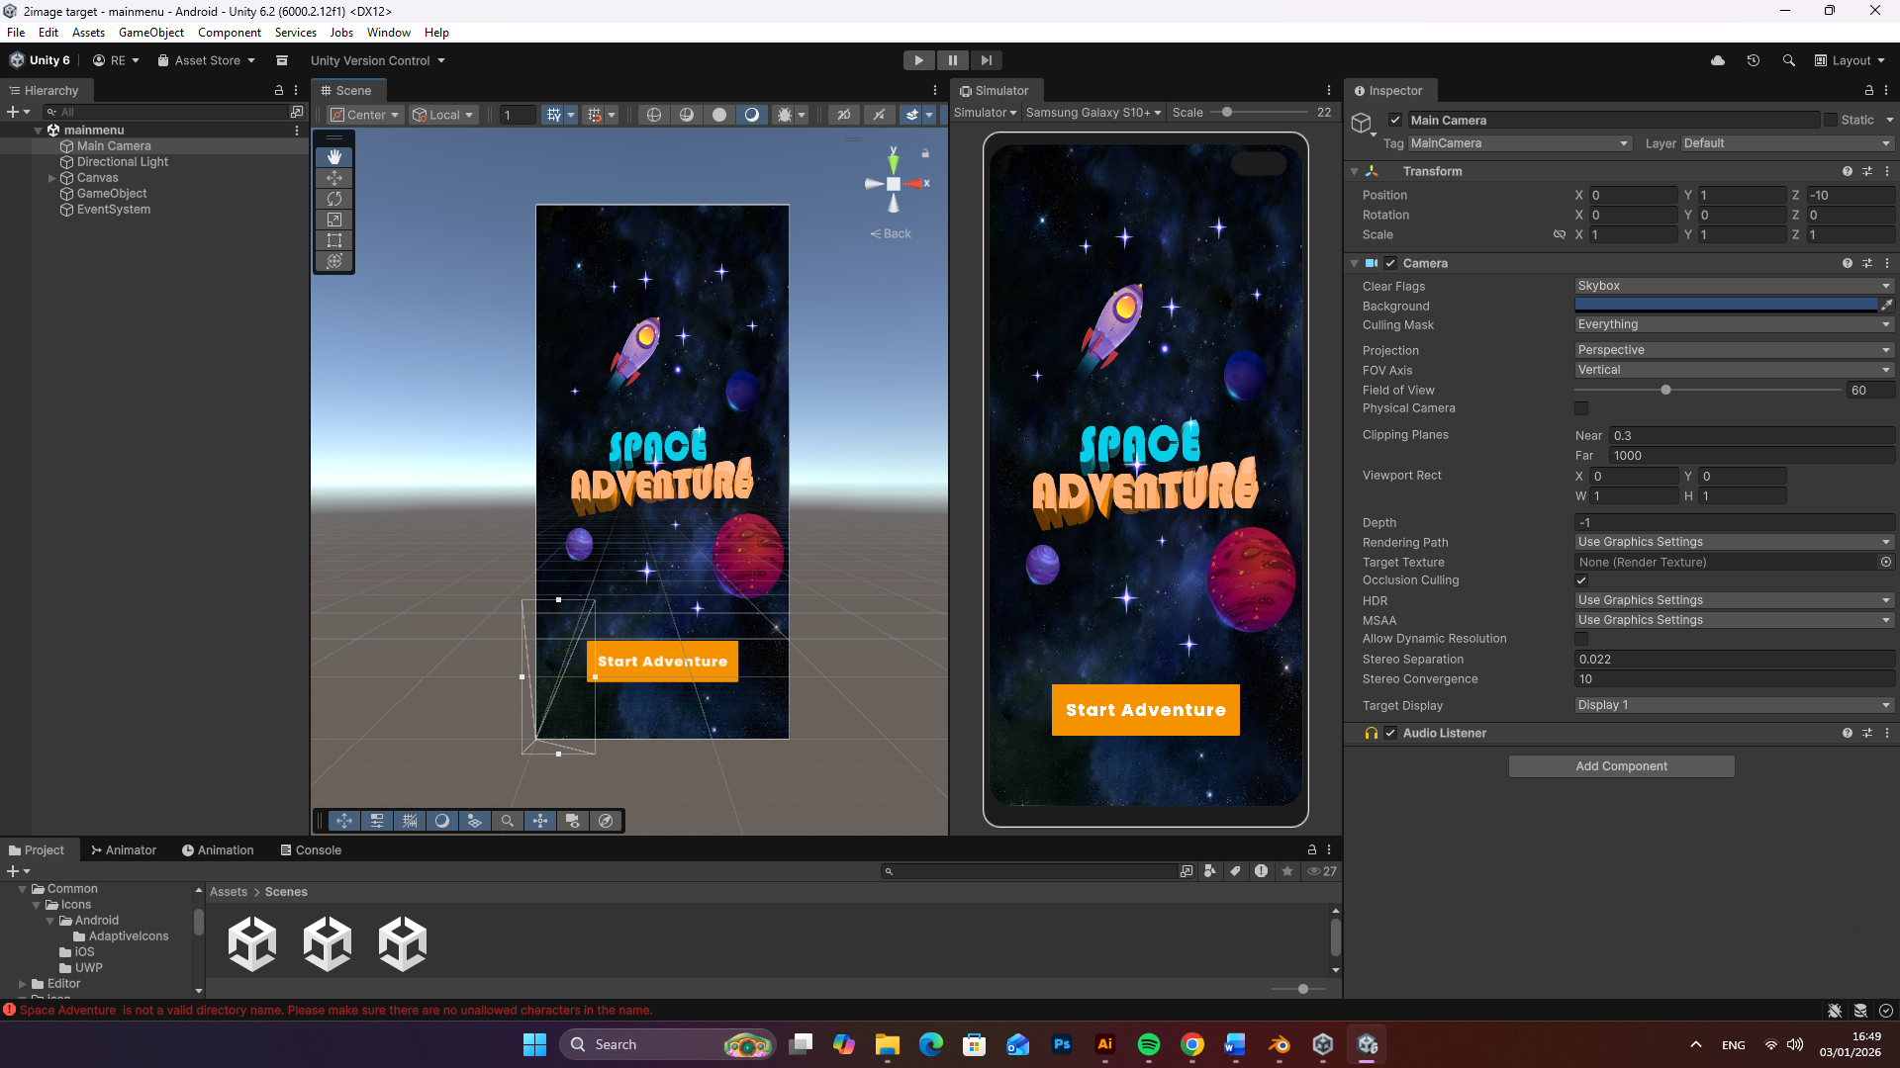Select the Rotate tool in Scene toolbar
Viewport: 1900px width, 1068px height.
334,199
